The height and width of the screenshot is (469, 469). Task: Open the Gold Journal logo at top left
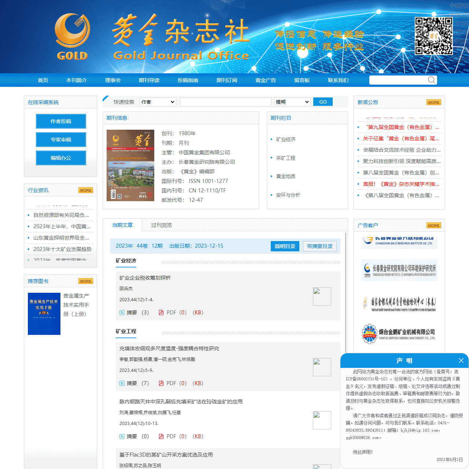(x=73, y=37)
